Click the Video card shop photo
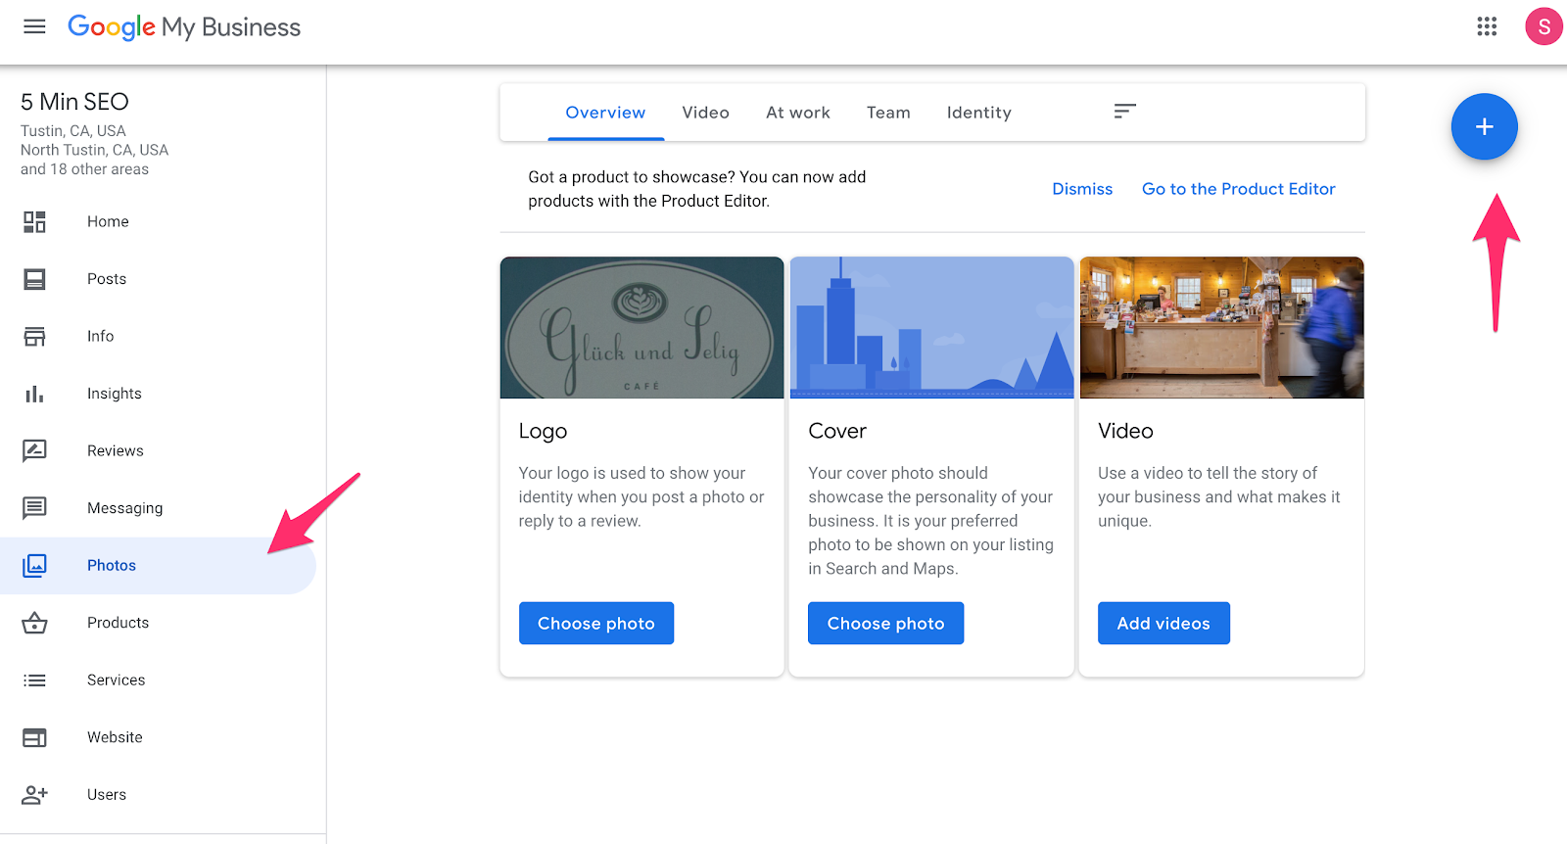 (1221, 328)
